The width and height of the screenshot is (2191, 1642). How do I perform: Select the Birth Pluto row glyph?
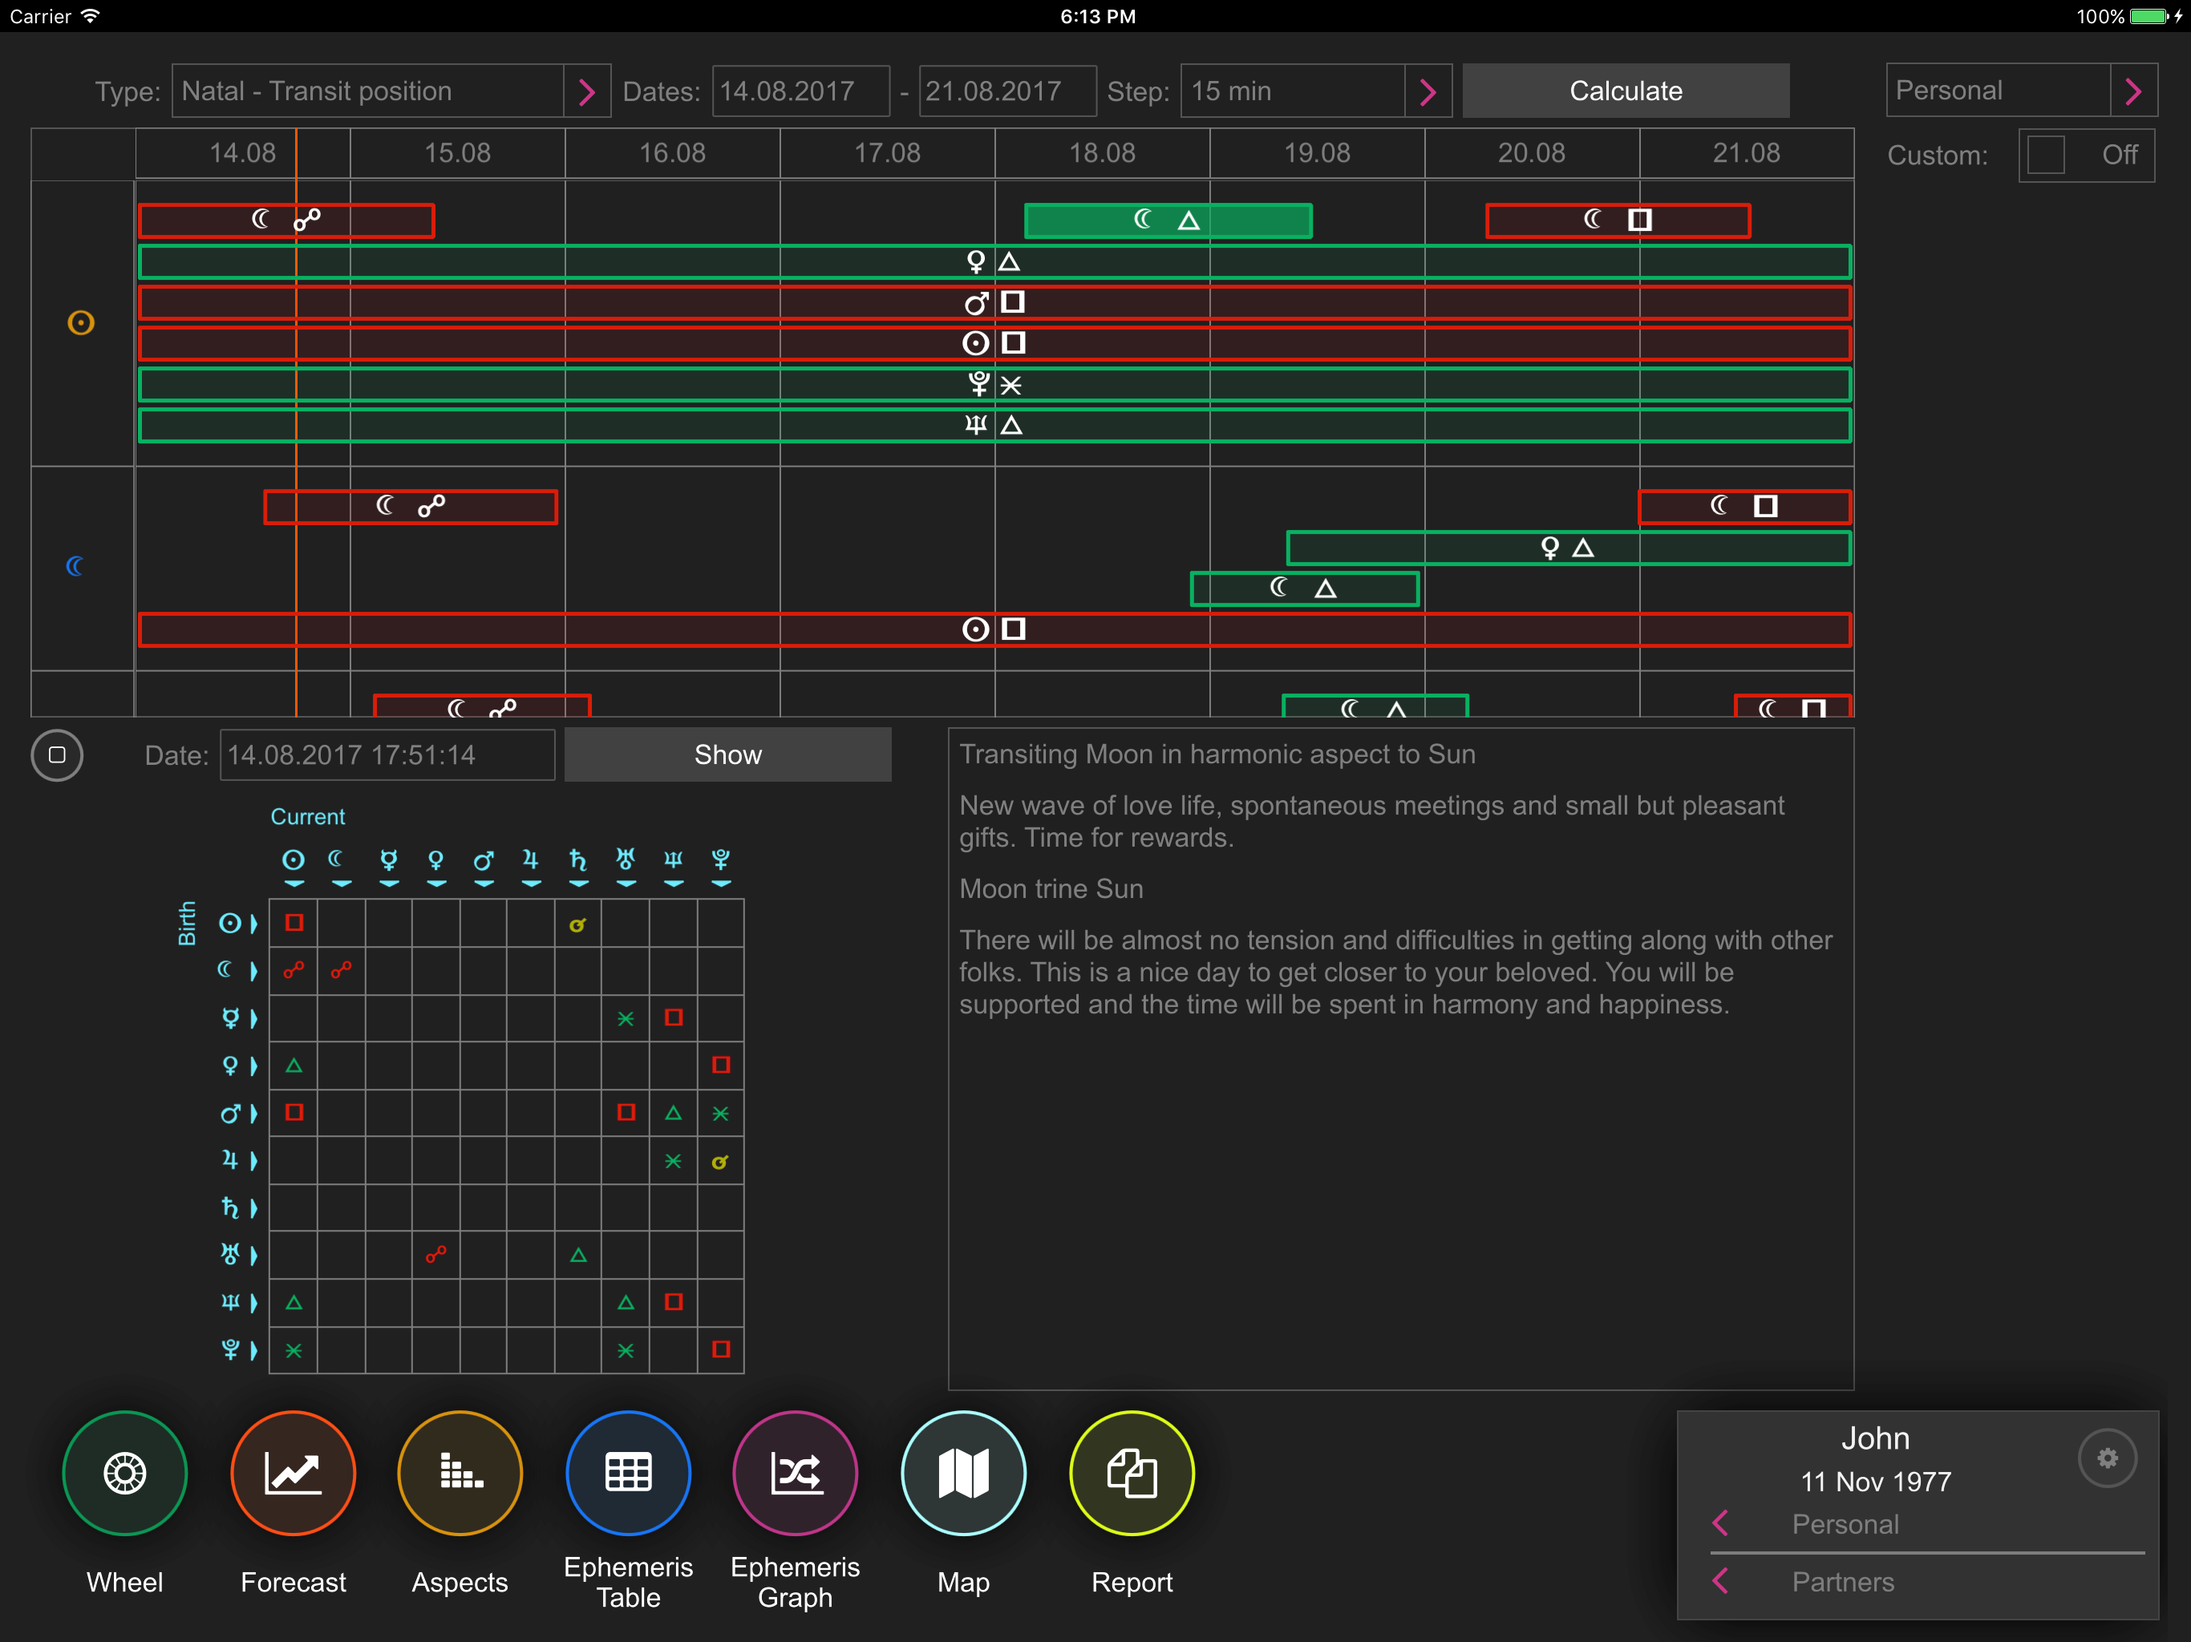point(230,1350)
